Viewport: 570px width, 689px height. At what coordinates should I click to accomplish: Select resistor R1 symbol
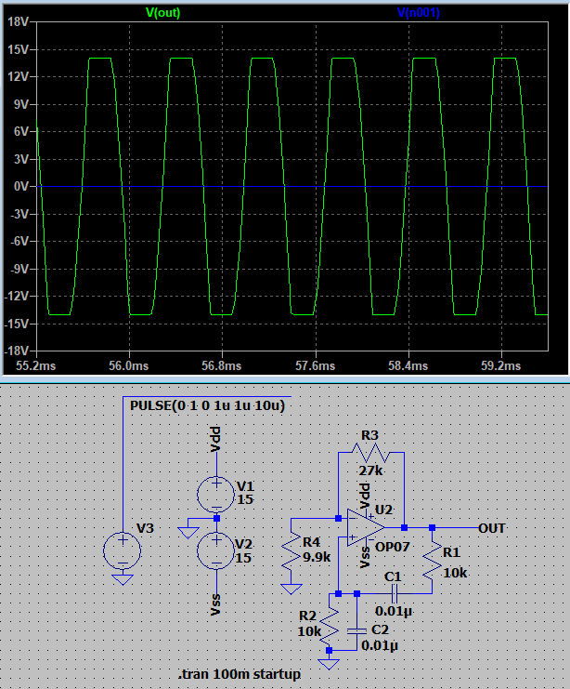pyautogui.click(x=433, y=560)
